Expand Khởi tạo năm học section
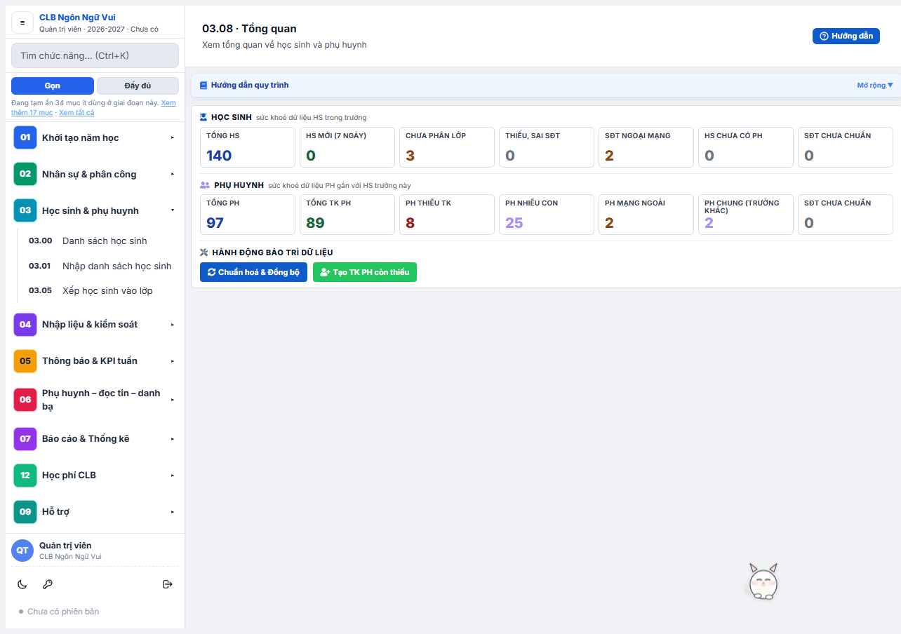The width and height of the screenshot is (901, 634). pos(95,137)
